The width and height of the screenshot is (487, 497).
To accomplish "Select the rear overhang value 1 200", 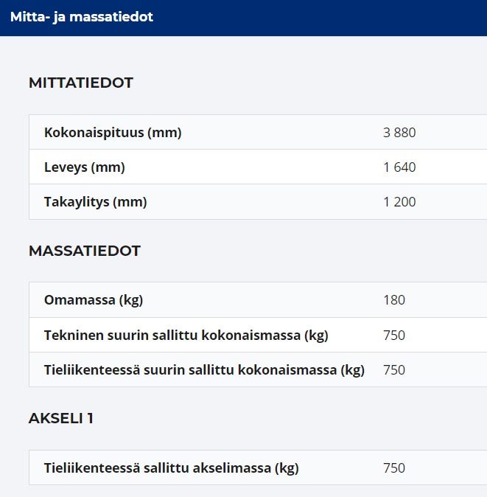I will [399, 202].
